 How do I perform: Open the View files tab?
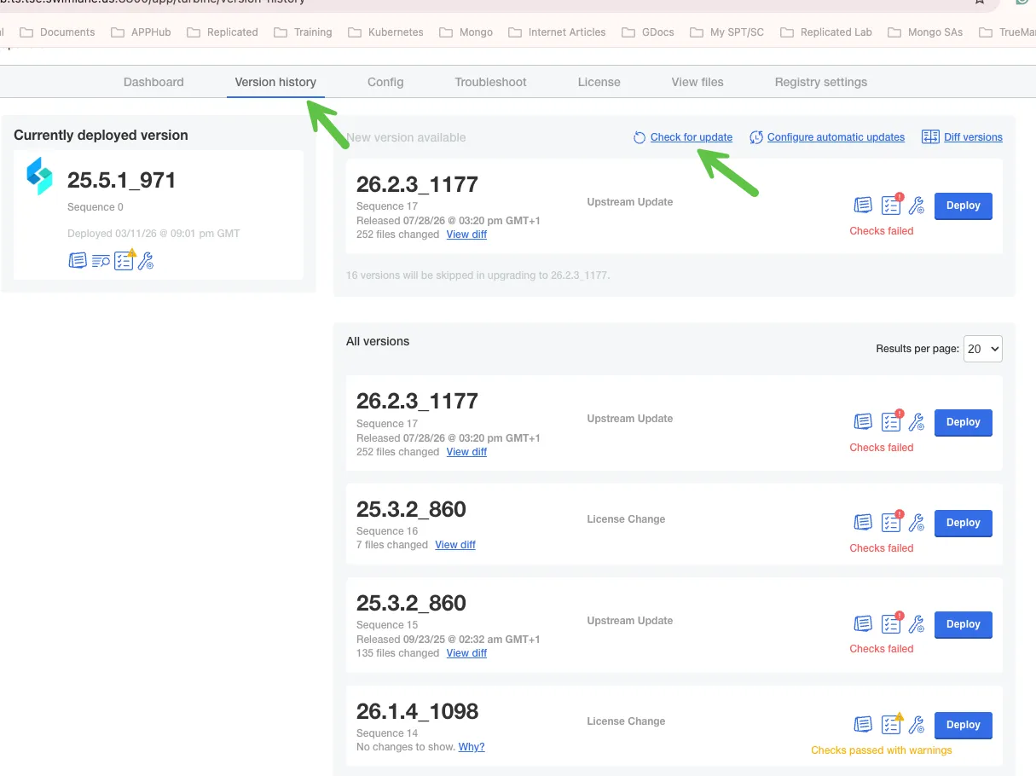tap(697, 82)
